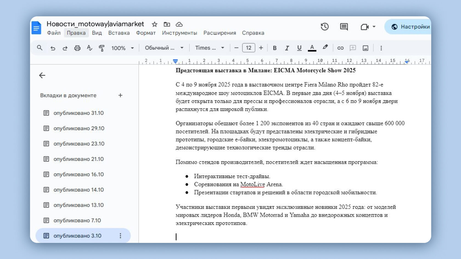Image resolution: width=461 pixels, height=259 pixels.
Task: Open the Вставка menu
Action: click(x=119, y=33)
